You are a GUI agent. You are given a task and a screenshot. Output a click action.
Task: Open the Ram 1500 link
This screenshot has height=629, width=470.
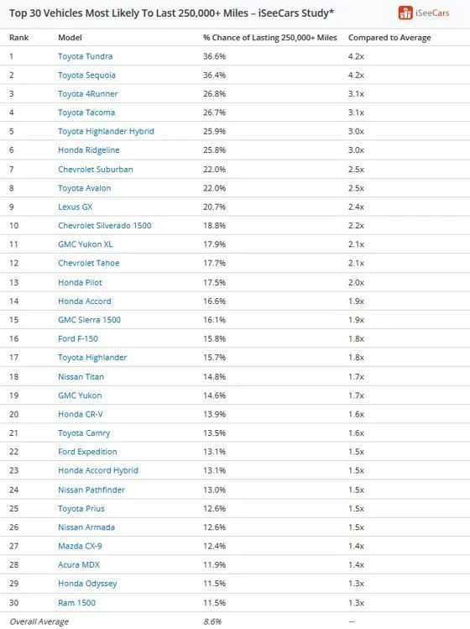tap(76, 603)
